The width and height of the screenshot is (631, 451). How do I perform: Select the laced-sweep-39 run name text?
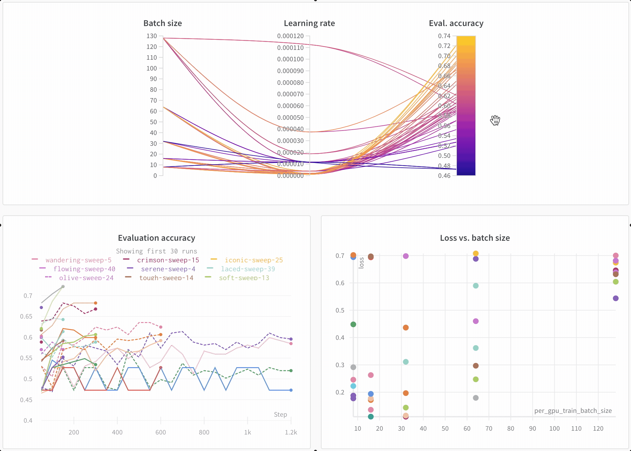(248, 269)
